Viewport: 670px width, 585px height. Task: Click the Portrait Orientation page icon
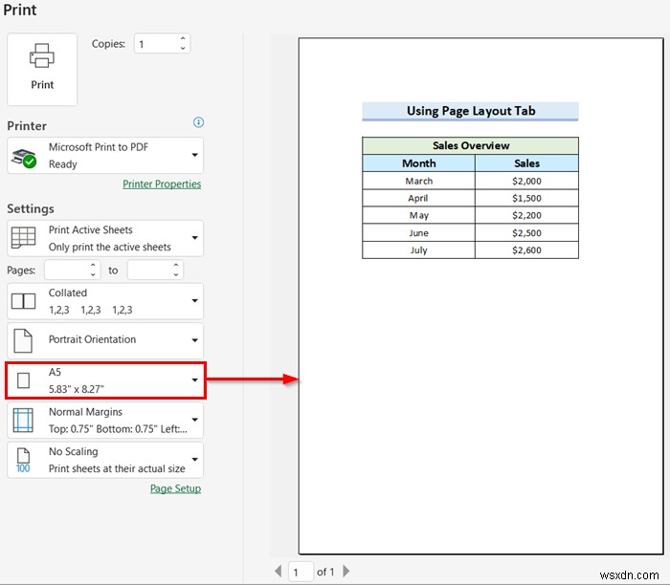tap(23, 340)
